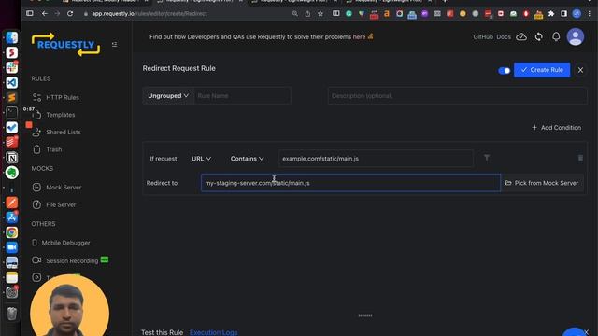Image resolution: width=598 pixels, height=336 pixels.
Task: Open the user profile avatar
Action: tap(576, 37)
